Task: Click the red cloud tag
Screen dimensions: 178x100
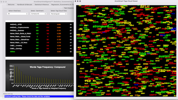Action: (x=162, y=79)
